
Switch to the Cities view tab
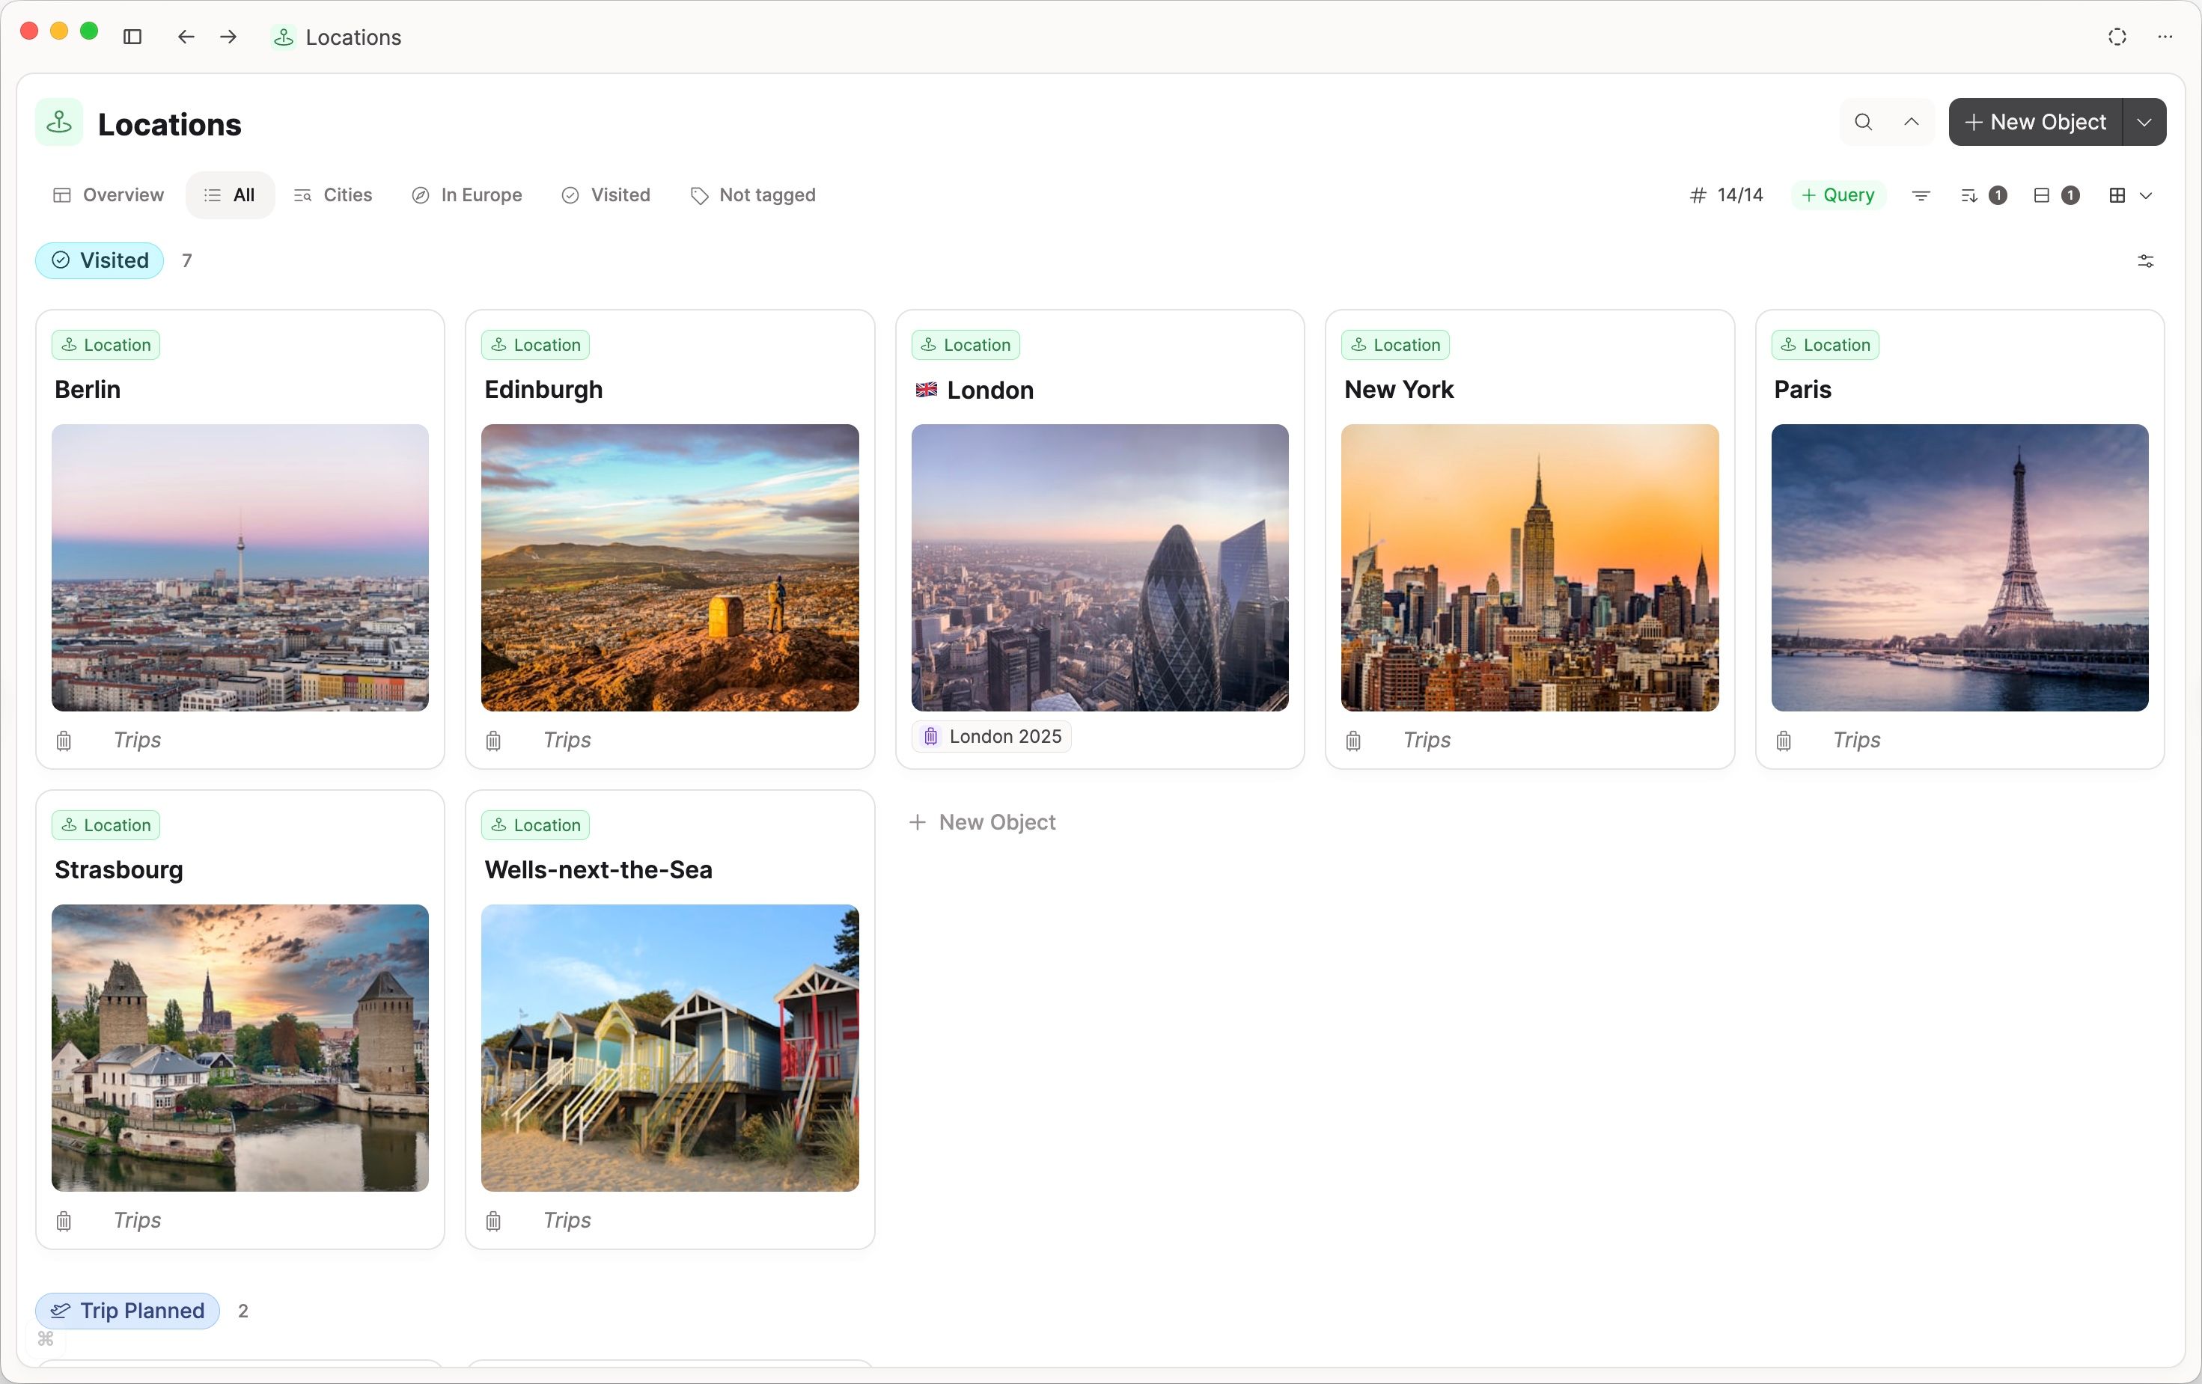(333, 195)
